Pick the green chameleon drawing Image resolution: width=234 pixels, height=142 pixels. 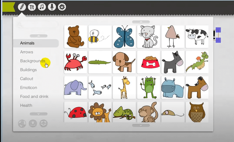[x=124, y=112]
